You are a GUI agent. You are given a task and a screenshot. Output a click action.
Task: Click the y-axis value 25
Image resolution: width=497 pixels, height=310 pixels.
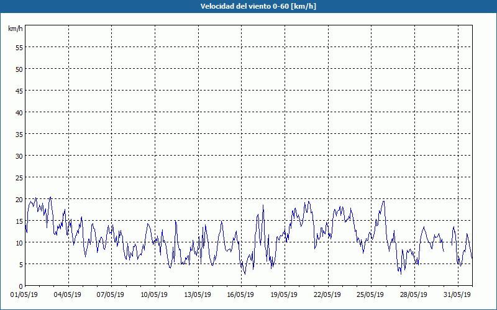tap(19, 178)
